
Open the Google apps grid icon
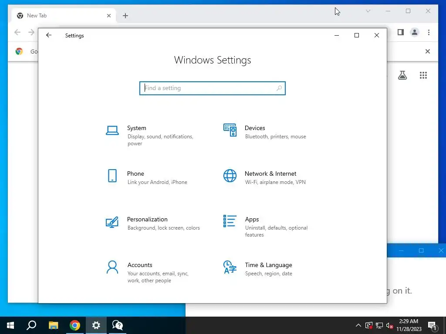point(423,75)
